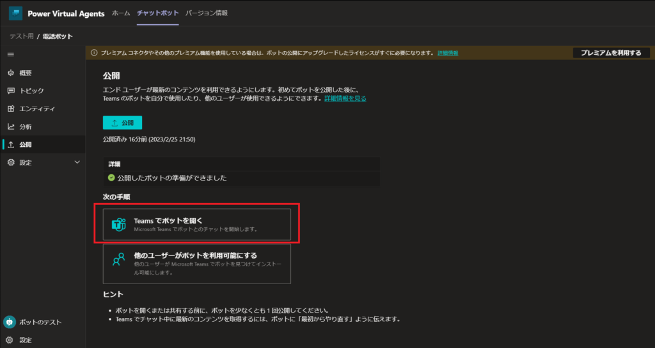Click 他のユーザーがボットを利用可能にする card
Viewport: 655px width, 348px height.
pyautogui.click(x=197, y=264)
